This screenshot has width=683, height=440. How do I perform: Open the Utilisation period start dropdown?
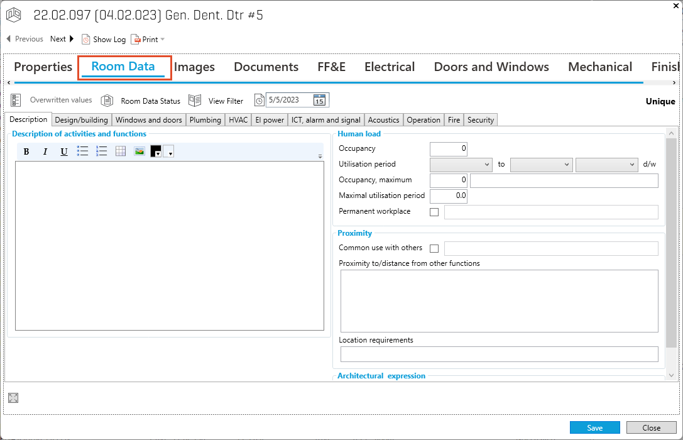461,164
